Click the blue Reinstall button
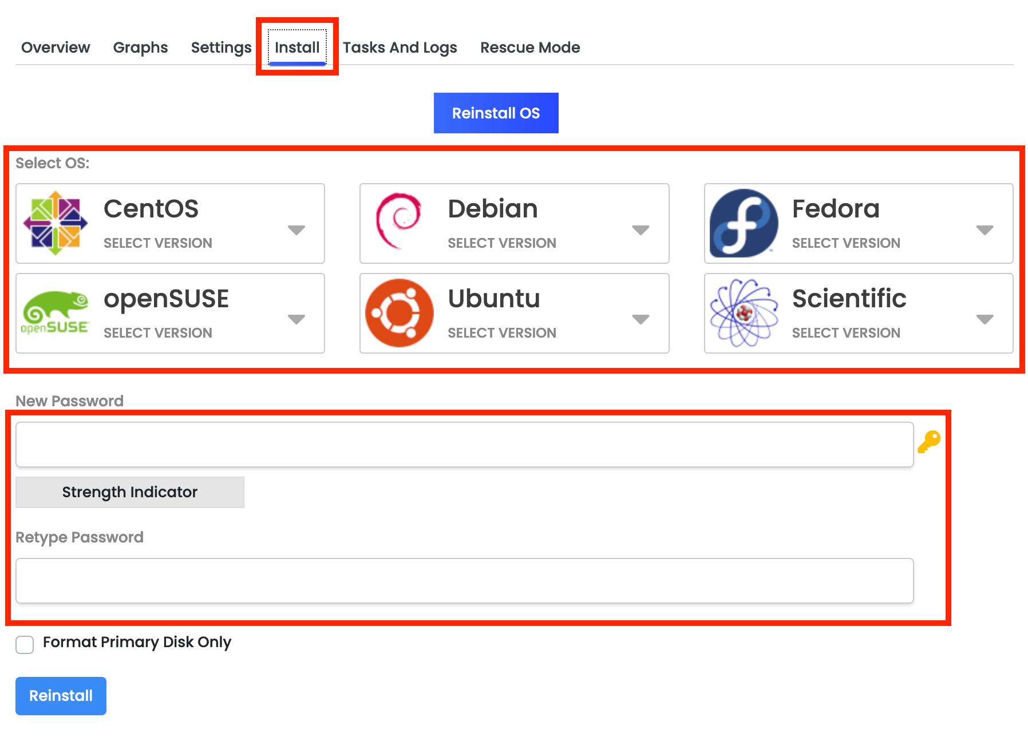 [61, 696]
